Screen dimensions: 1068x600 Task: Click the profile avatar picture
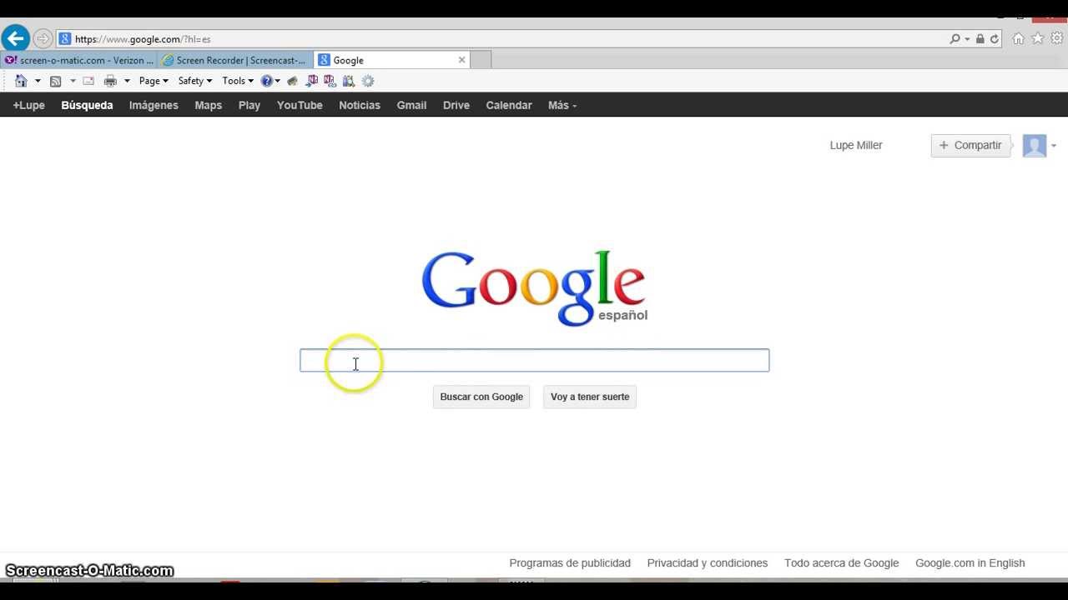click(1035, 146)
